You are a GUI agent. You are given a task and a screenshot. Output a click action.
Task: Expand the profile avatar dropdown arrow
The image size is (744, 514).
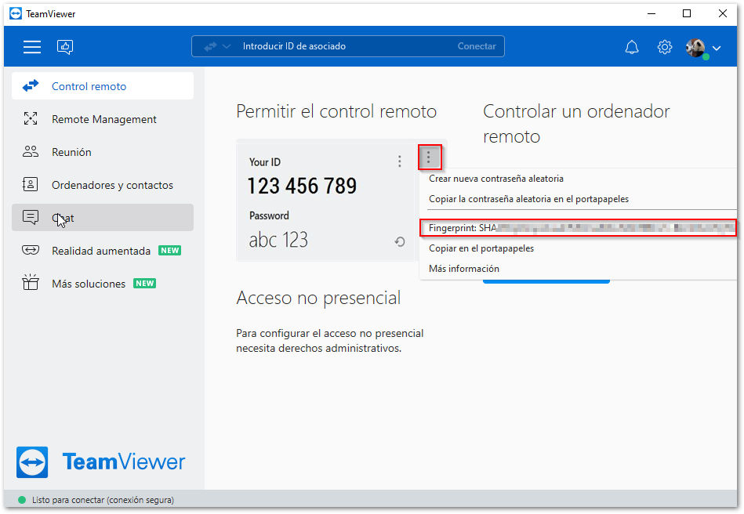(x=717, y=48)
